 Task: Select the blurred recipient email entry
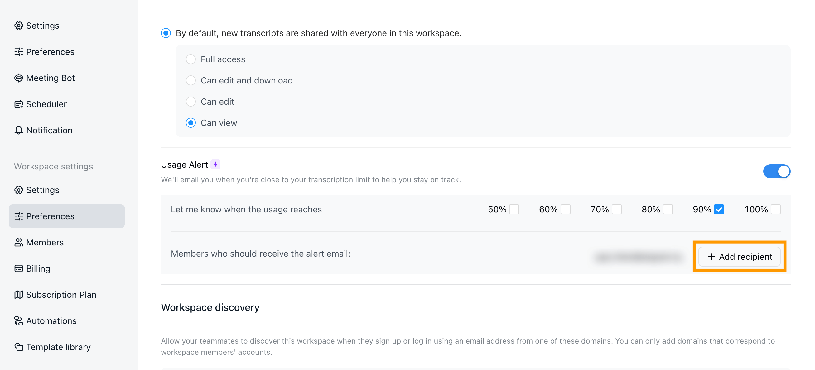click(x=639, y=257)
